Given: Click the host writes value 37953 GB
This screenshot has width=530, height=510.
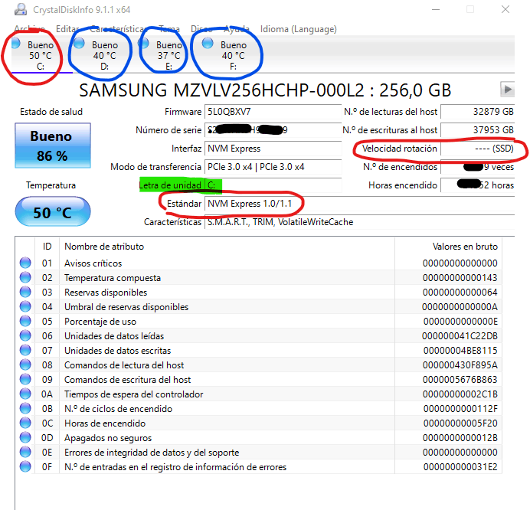Looking at the screenshot, I should pos(478,130).
